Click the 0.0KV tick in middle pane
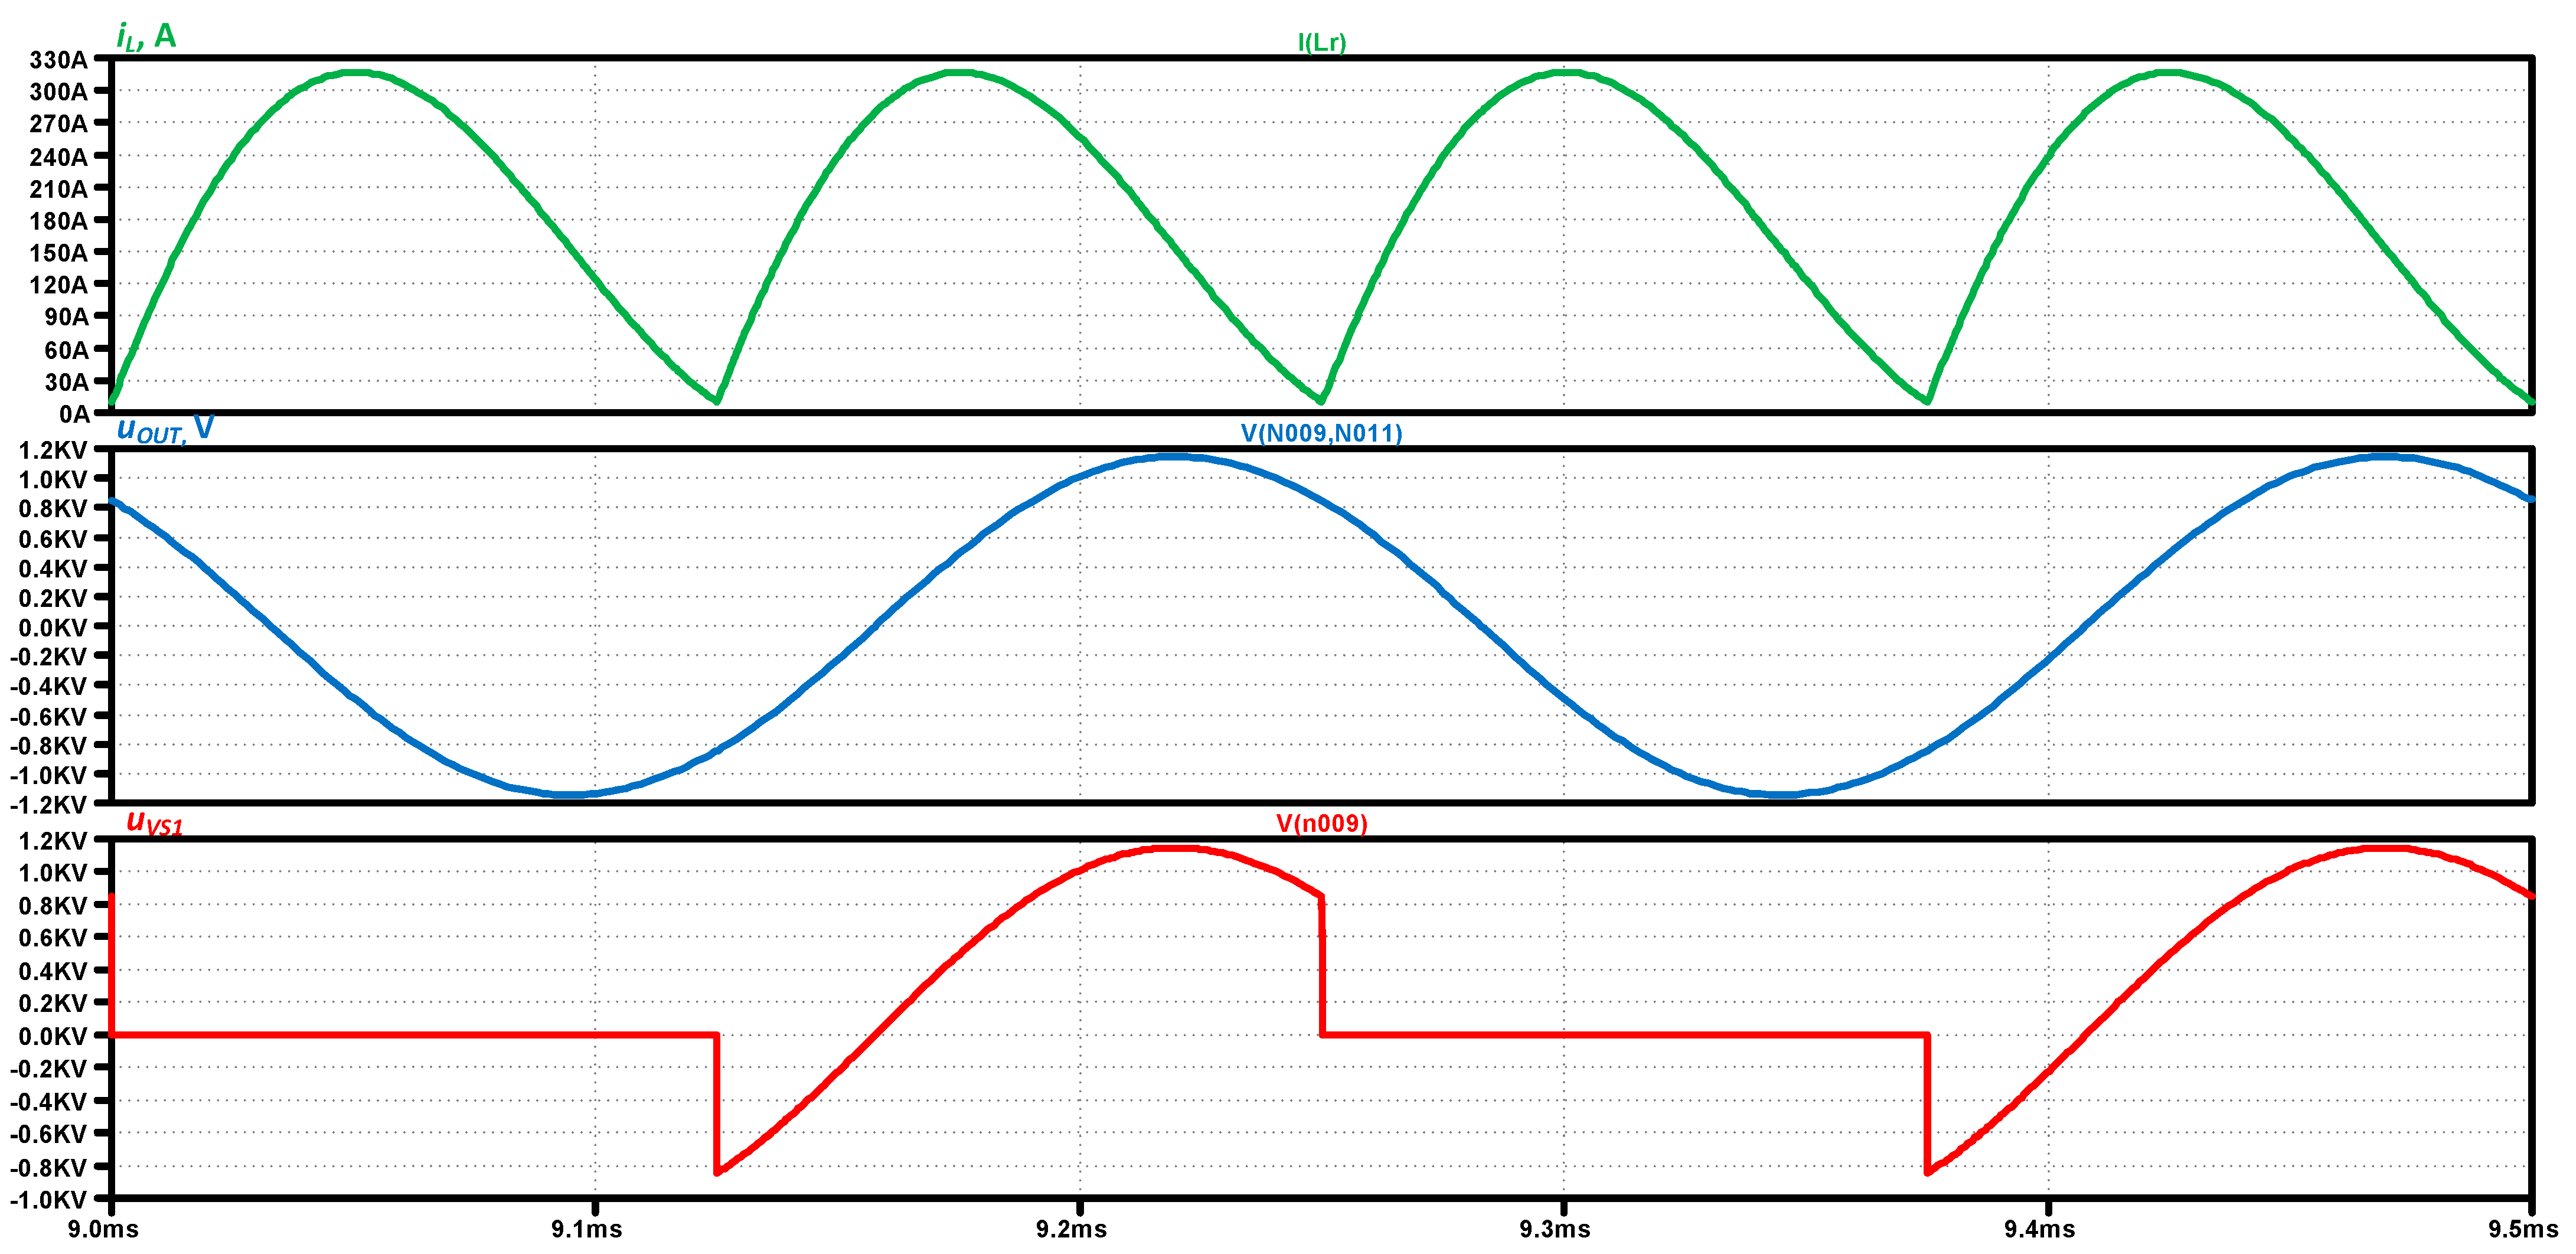This screenshot has width=2576, height=1254. tap(52, 628)
